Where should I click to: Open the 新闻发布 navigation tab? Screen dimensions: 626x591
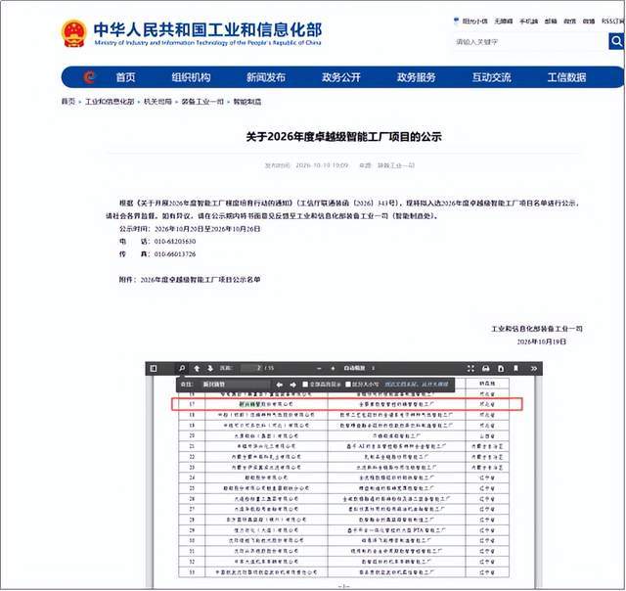tap(266, 77)
